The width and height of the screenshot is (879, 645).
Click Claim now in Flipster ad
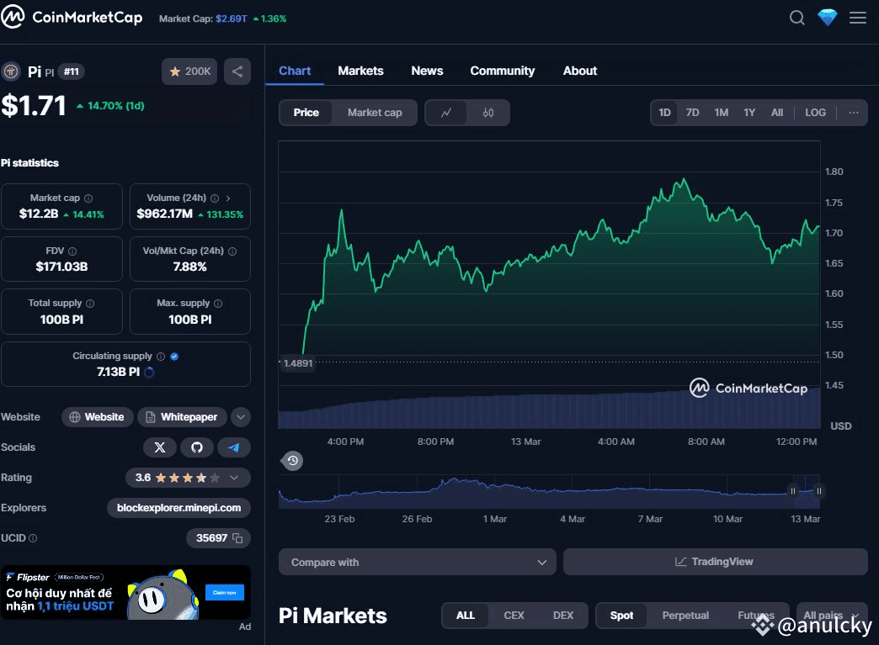[224, 592]
